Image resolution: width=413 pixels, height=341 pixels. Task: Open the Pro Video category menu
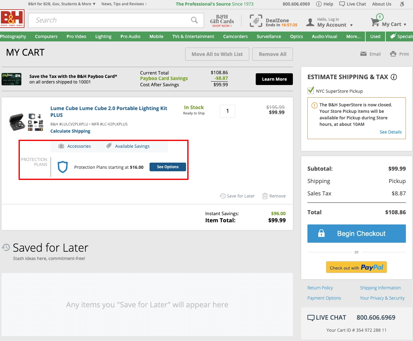pyautogui.click(x=76, y=36)
